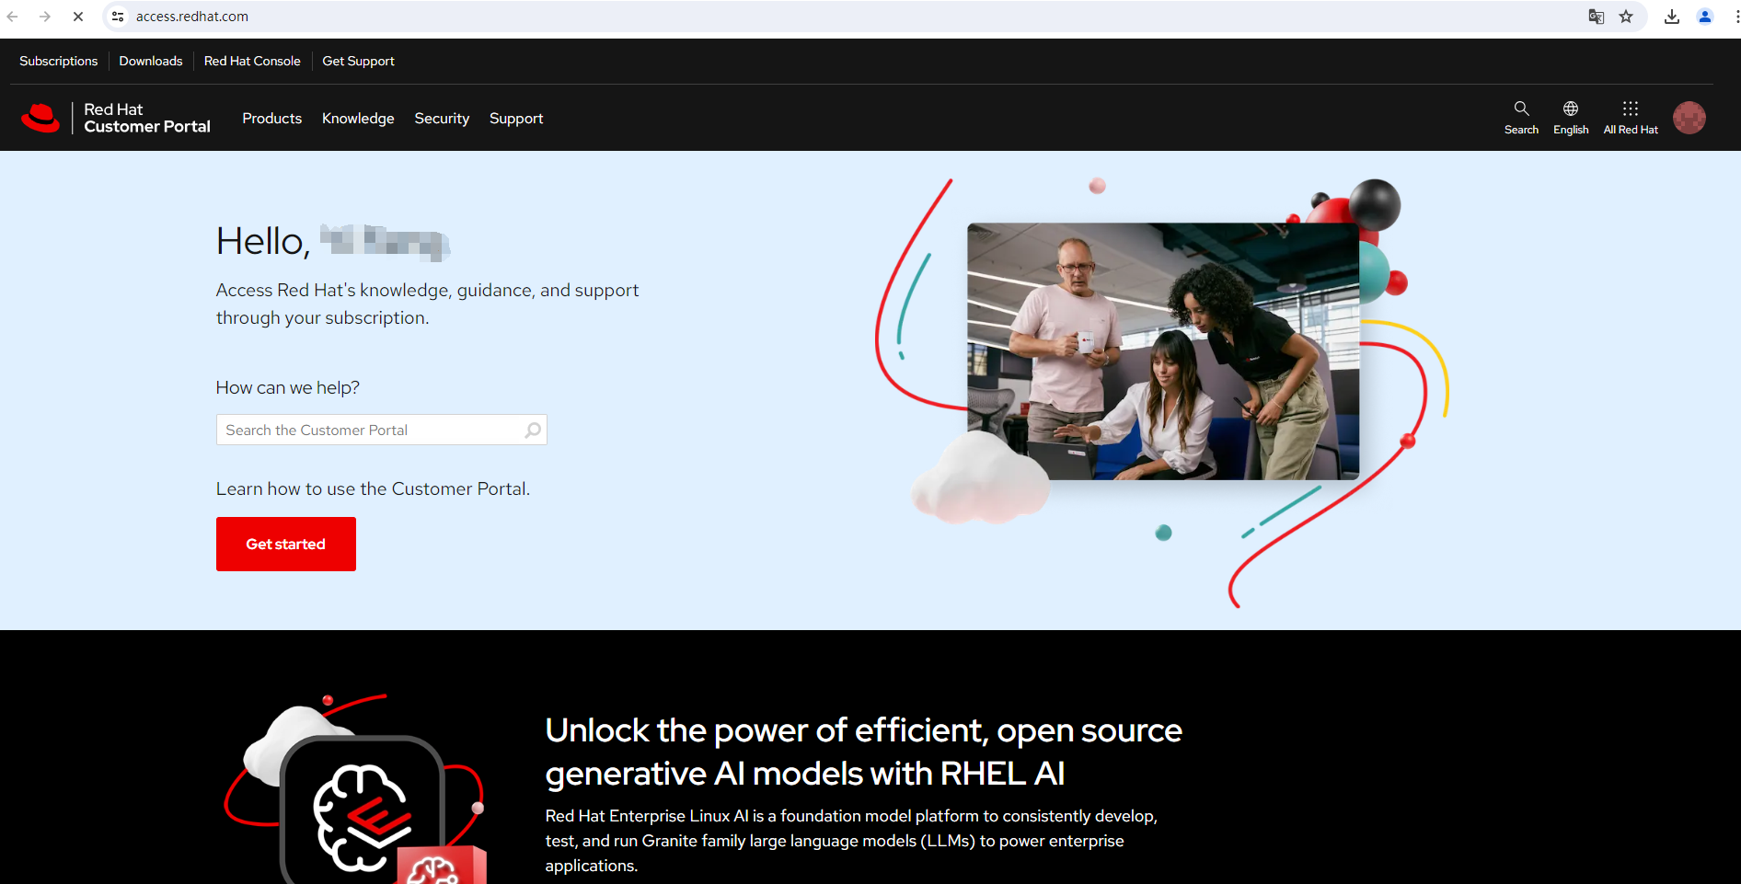This screenshot has height=884, width=1741.
Task: Click the 'How can we help?' text
Action: pyautogui.click(x=288, y=387)
